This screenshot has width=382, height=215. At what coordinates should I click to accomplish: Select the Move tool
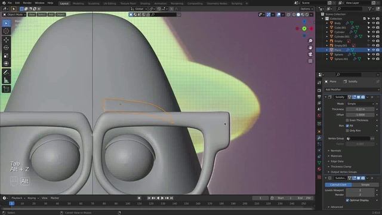[x=7, y=40]
